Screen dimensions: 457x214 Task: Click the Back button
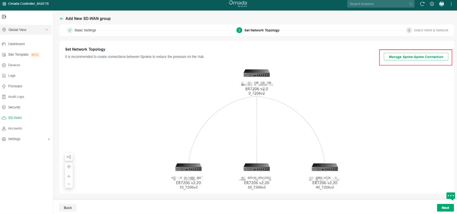coord(68,208)
